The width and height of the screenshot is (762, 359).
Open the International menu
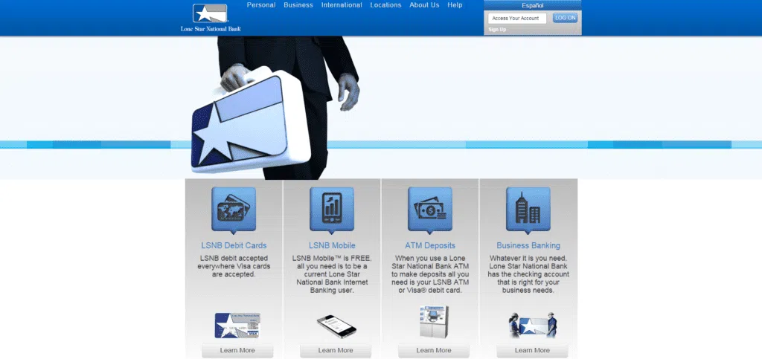point(342,5)
